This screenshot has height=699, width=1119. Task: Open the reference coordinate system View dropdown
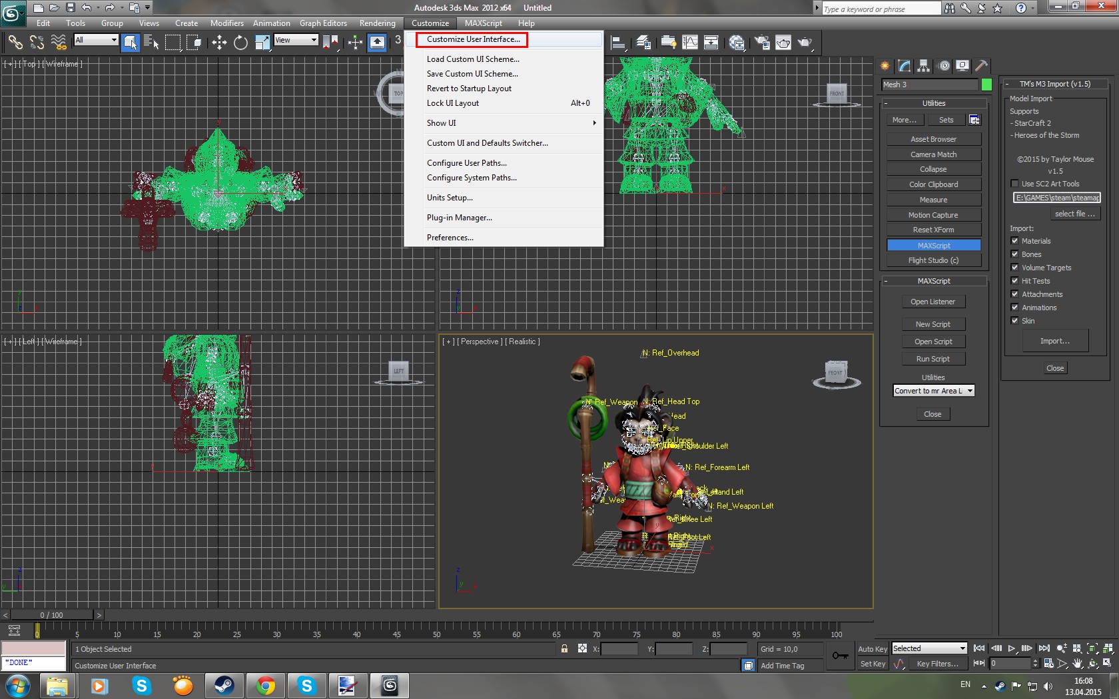point(296,40)
